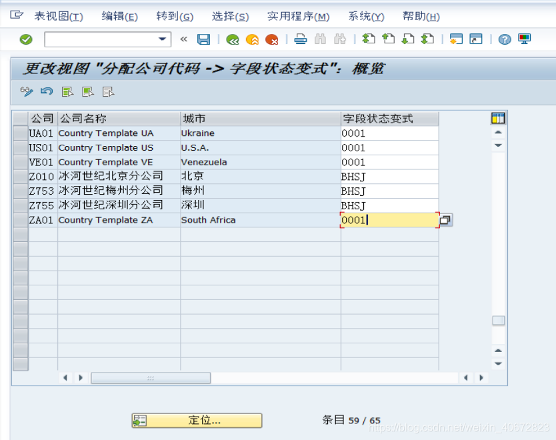Viewport: 556px width, 440px height.
Task: Open the 编辑(E) menu
Action: [x=119, y=16]
